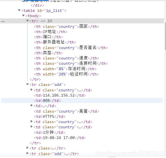Collapse the tbody node
The height and width of the screenshot is (158, 166).
click(x=23, y=15)
